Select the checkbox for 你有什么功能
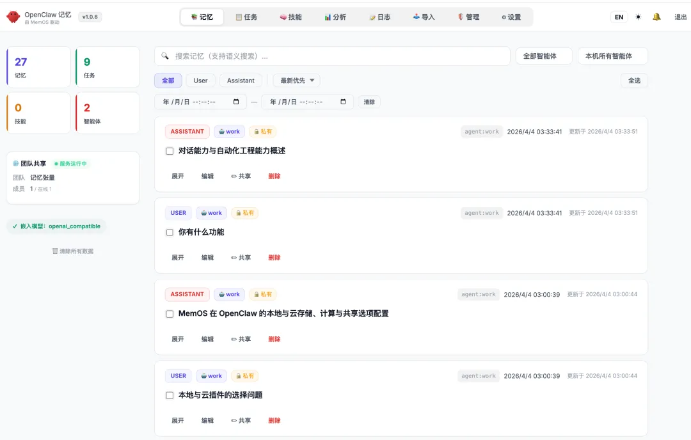 click(170, 233)
